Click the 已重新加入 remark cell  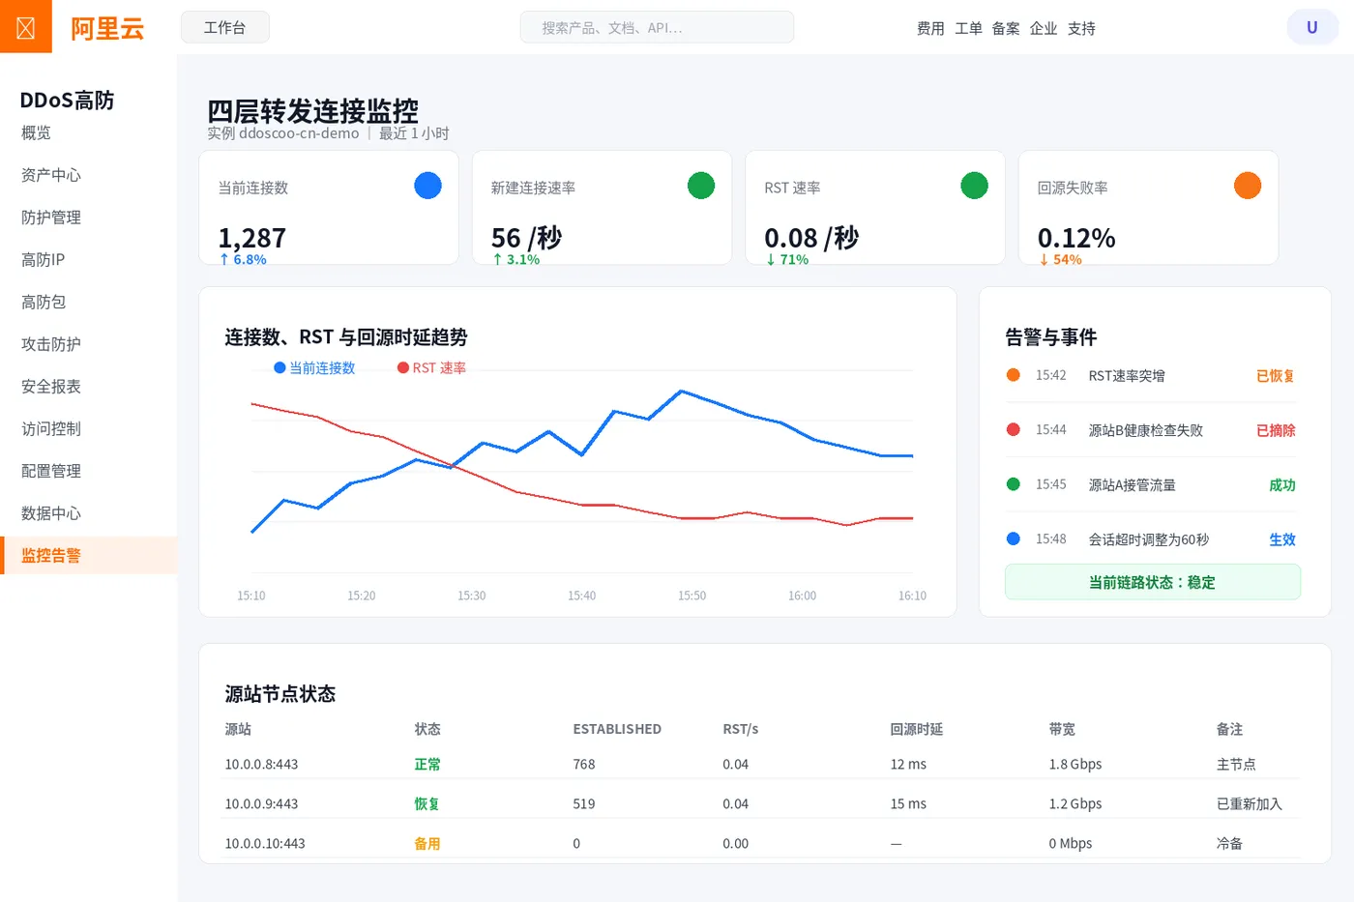[x=1249, y=803]
